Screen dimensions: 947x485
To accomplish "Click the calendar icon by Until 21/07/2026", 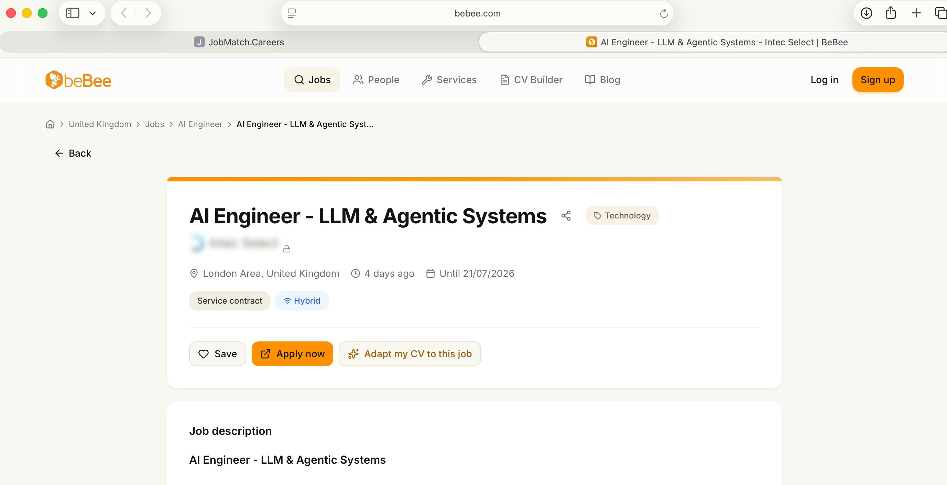I will [x=430, y=273].
